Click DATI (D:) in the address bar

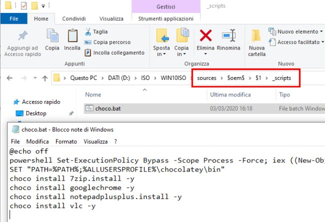pos(119,78)
